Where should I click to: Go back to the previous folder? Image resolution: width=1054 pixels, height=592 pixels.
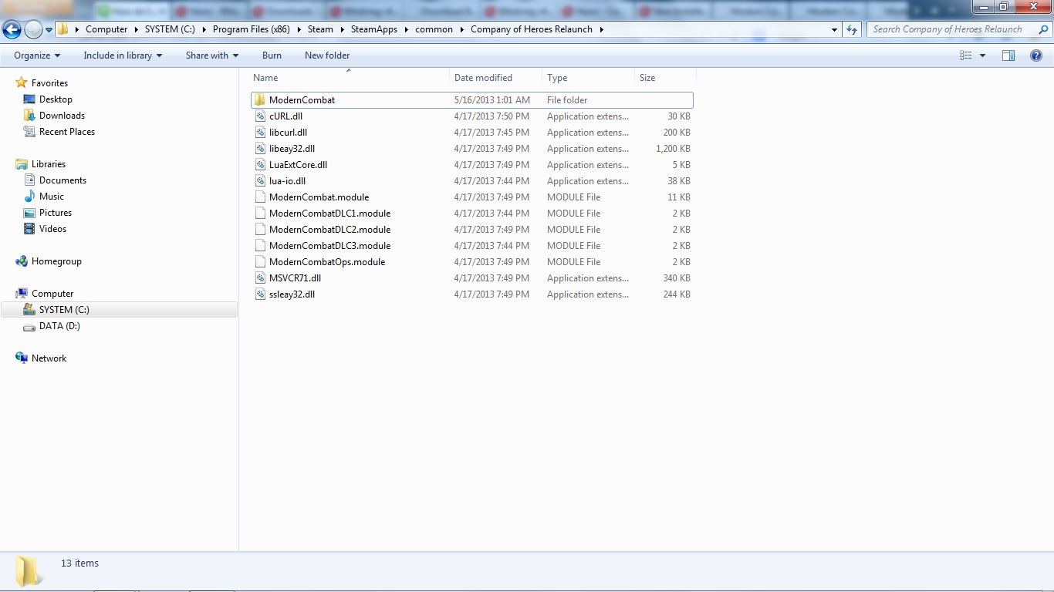pos(12,29)
